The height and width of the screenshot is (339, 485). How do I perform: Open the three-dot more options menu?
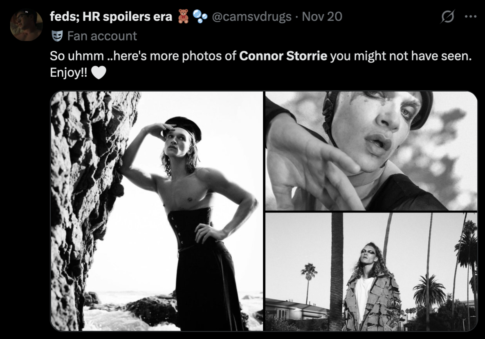pyautogui.click(x=471, y=17)
